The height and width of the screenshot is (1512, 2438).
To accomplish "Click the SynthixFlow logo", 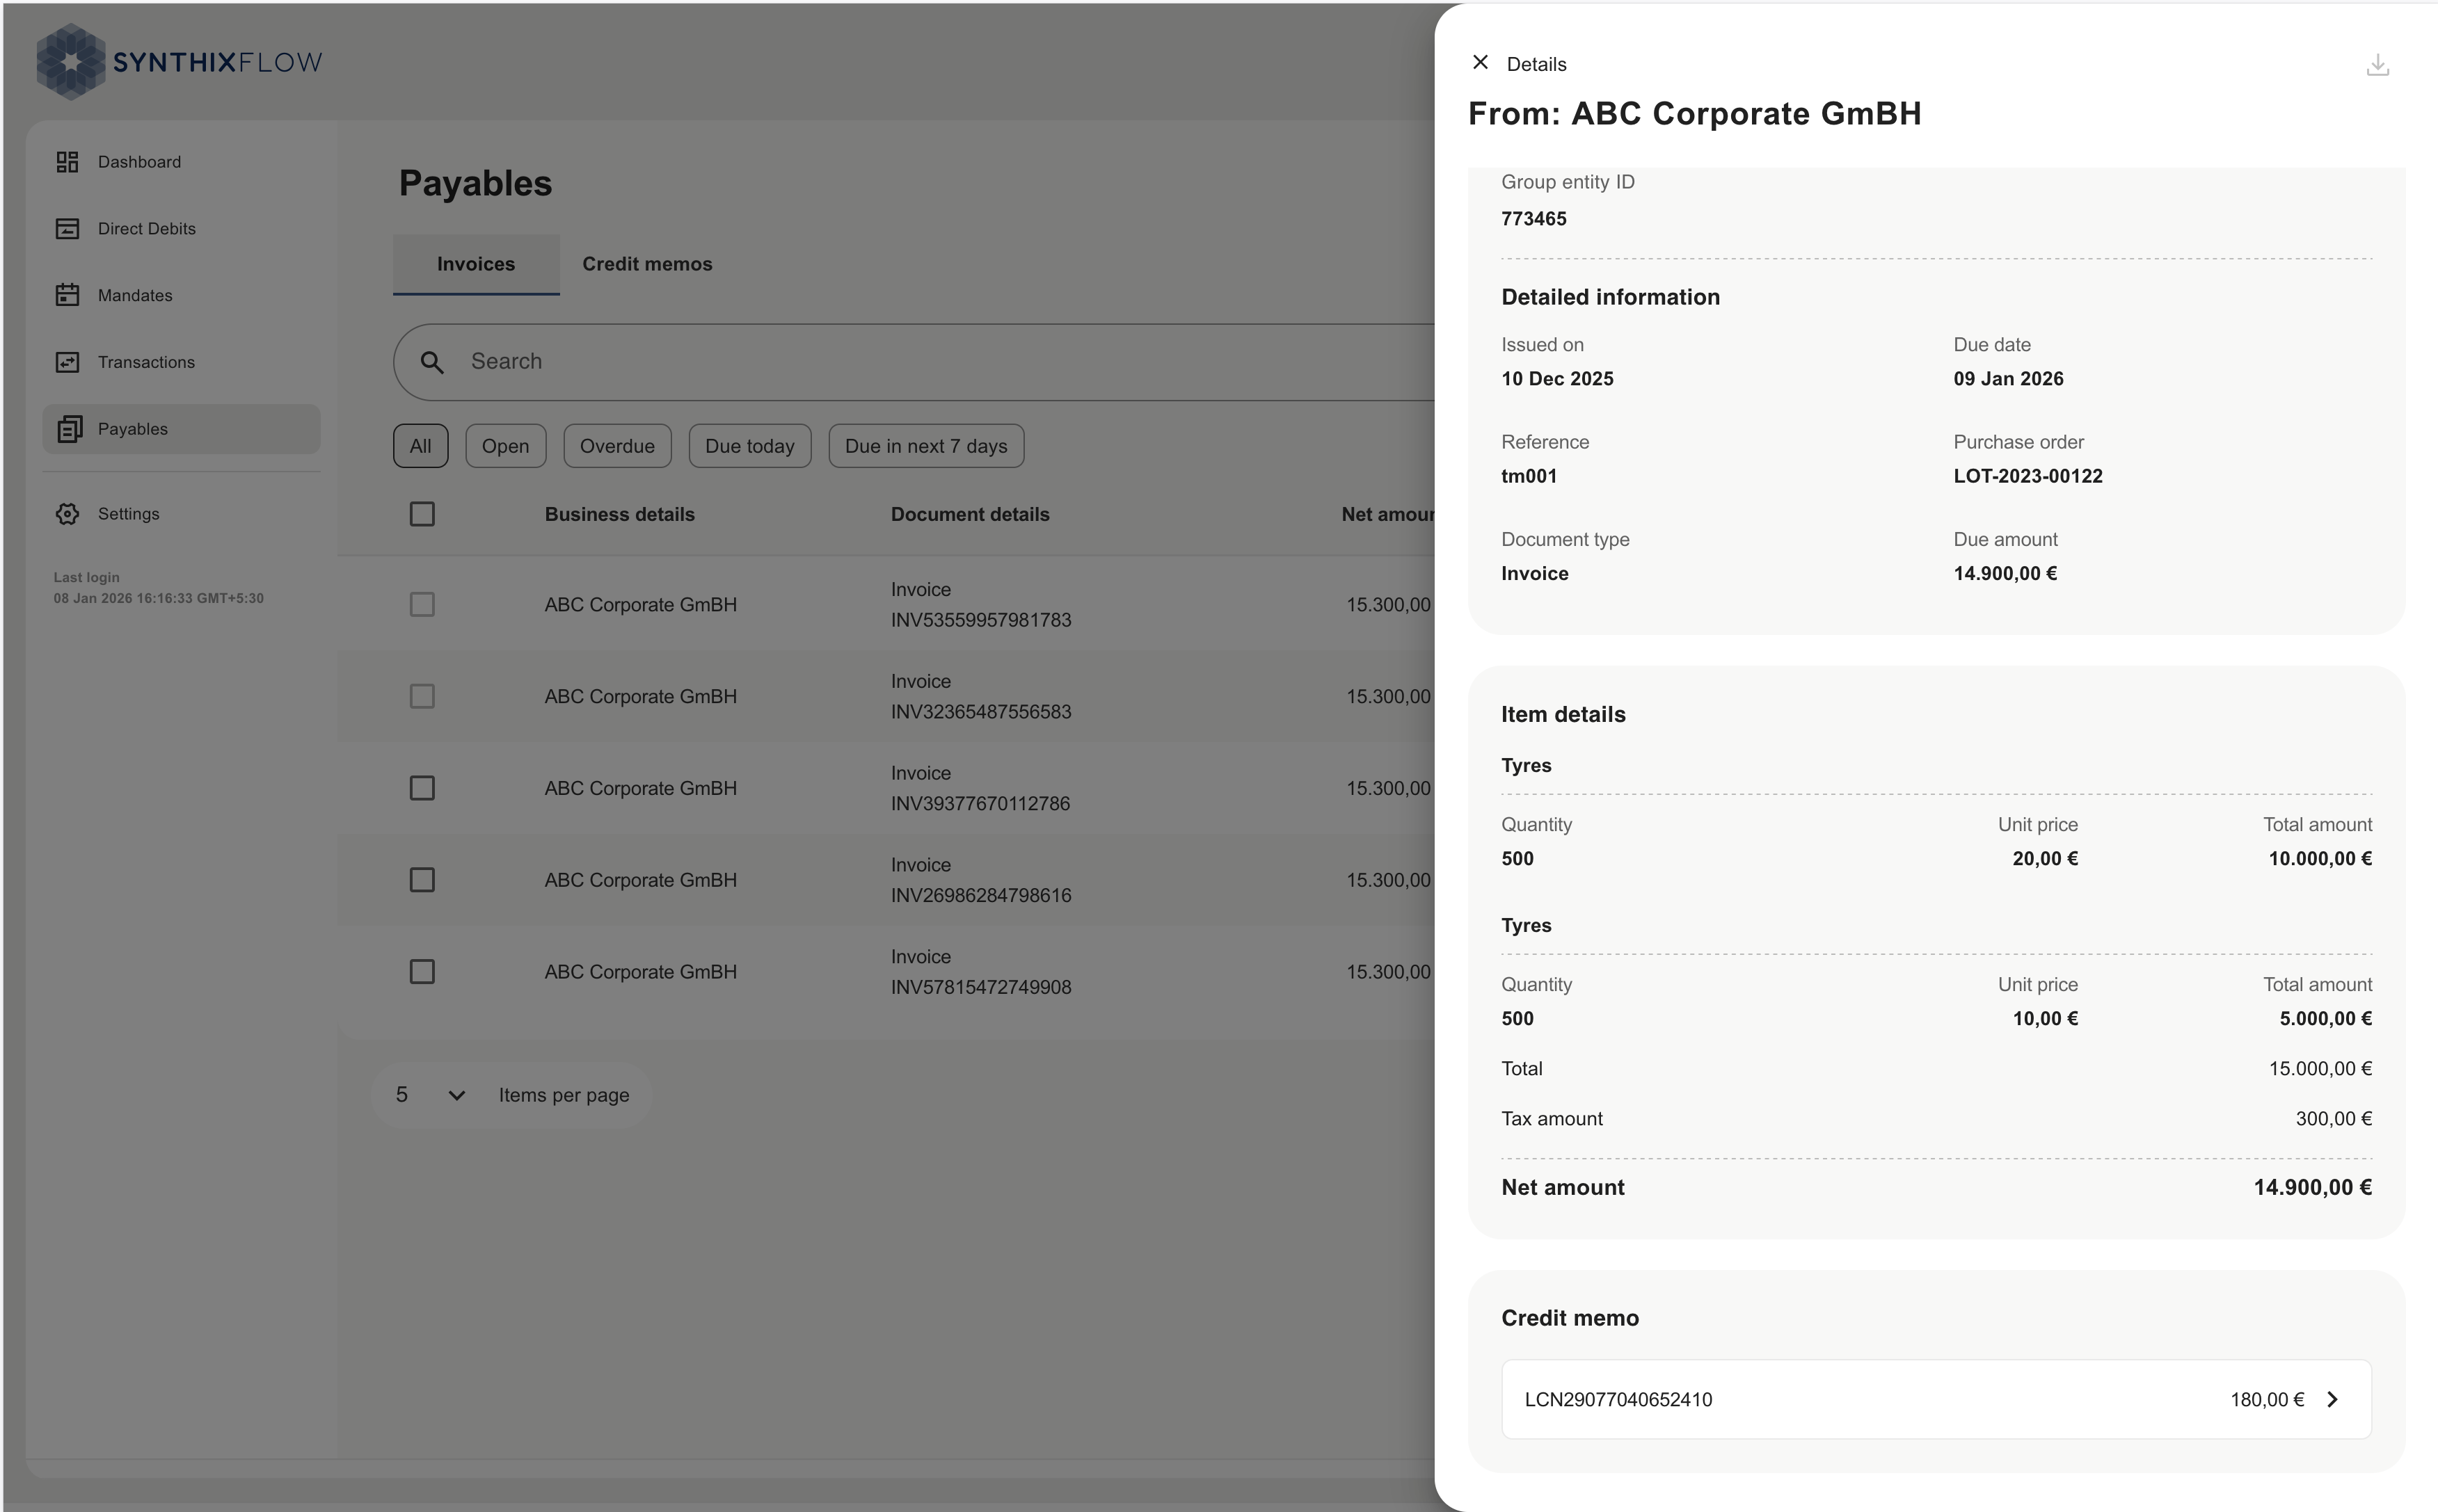I will pyautogui.click(x=179, y=62).
